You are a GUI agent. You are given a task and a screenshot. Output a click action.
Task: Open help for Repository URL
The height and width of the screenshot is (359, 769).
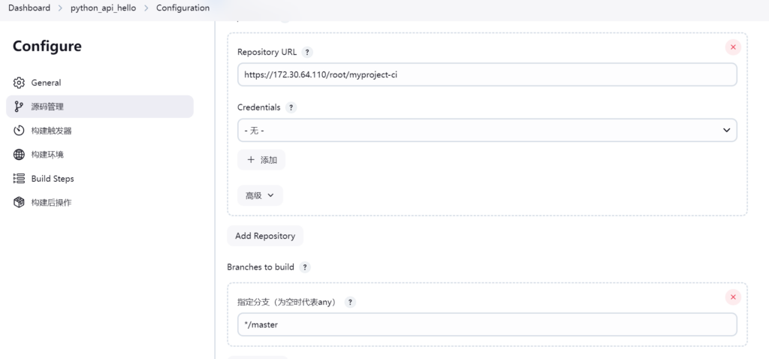(x=307, y=53)
